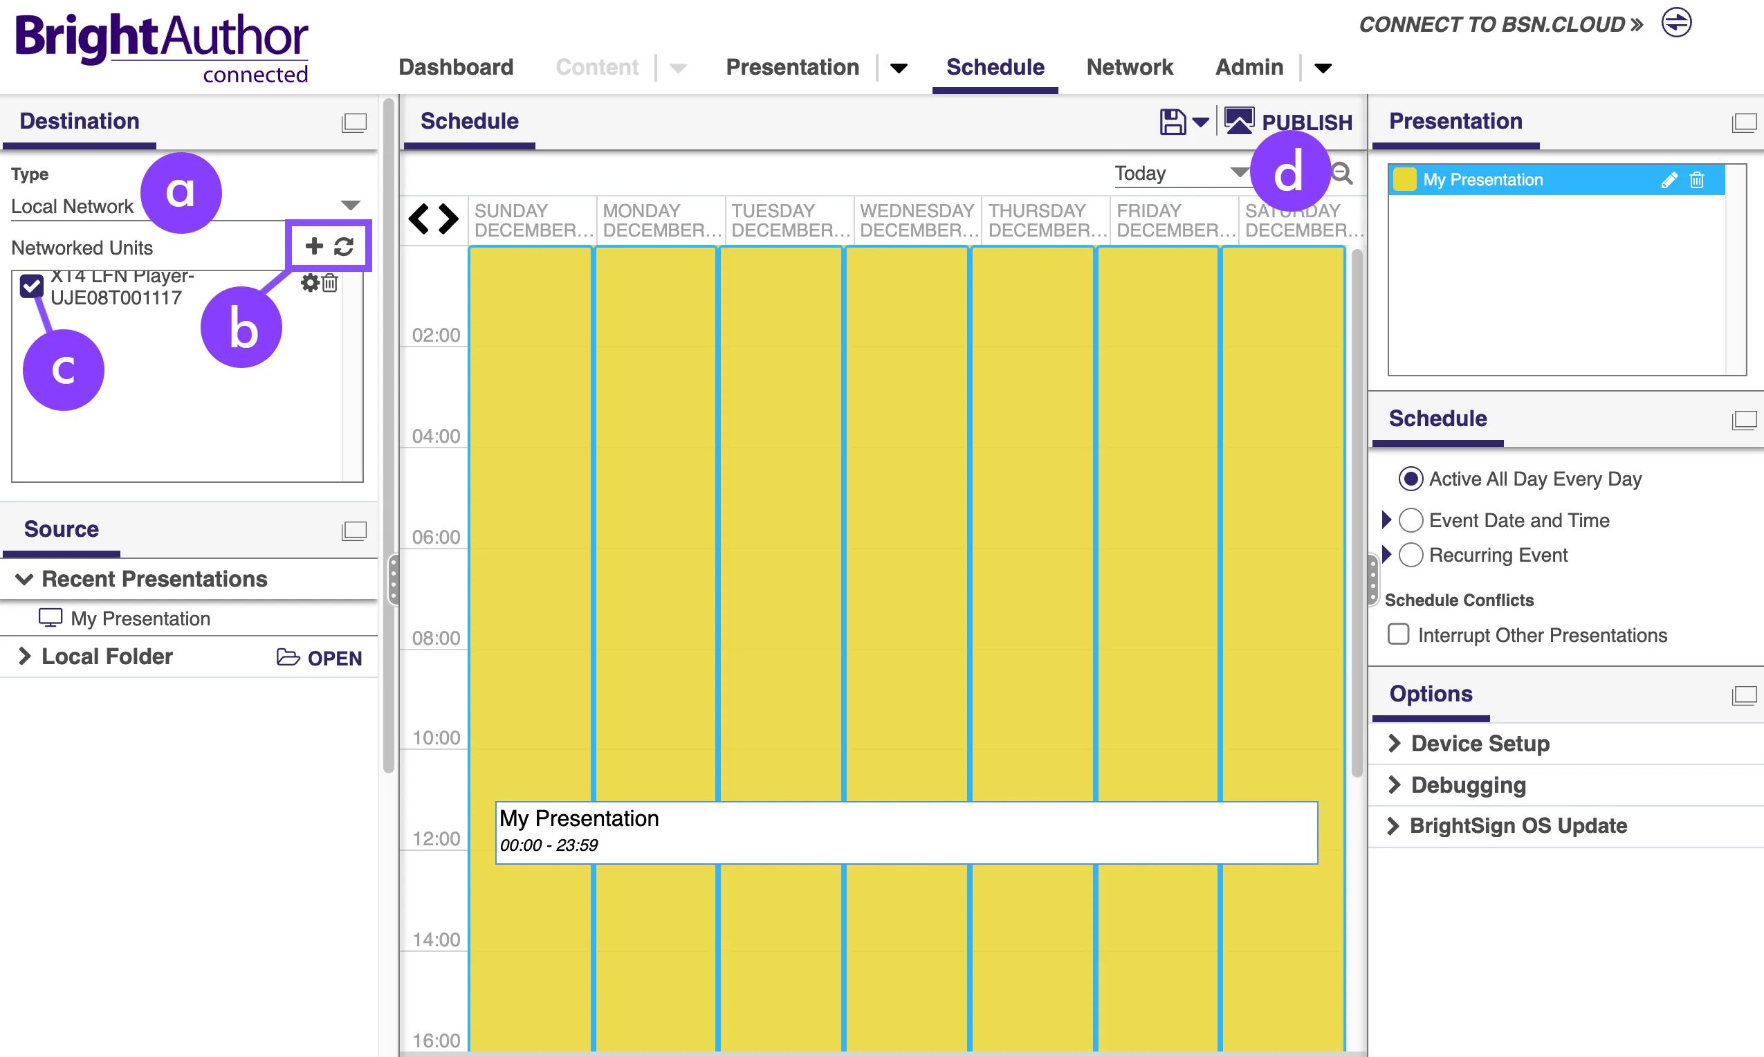Select Active All Day Every Day
Viewport: 1764px width, 1057px height.
click(x=1411, y=479)
